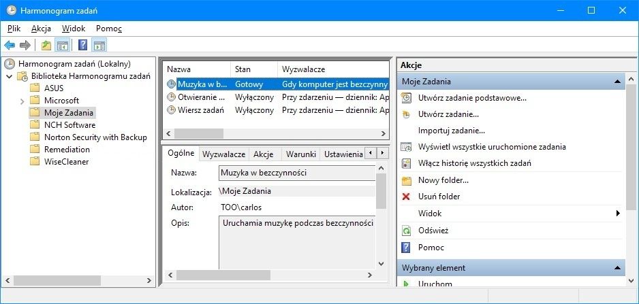
Task: Click the blue Help toolbar icon
Action: click(x=82, y=45)
